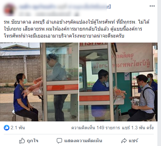Click the seated man in right photo
Viewport: 161px width, 146px height.
coord(142,98)
